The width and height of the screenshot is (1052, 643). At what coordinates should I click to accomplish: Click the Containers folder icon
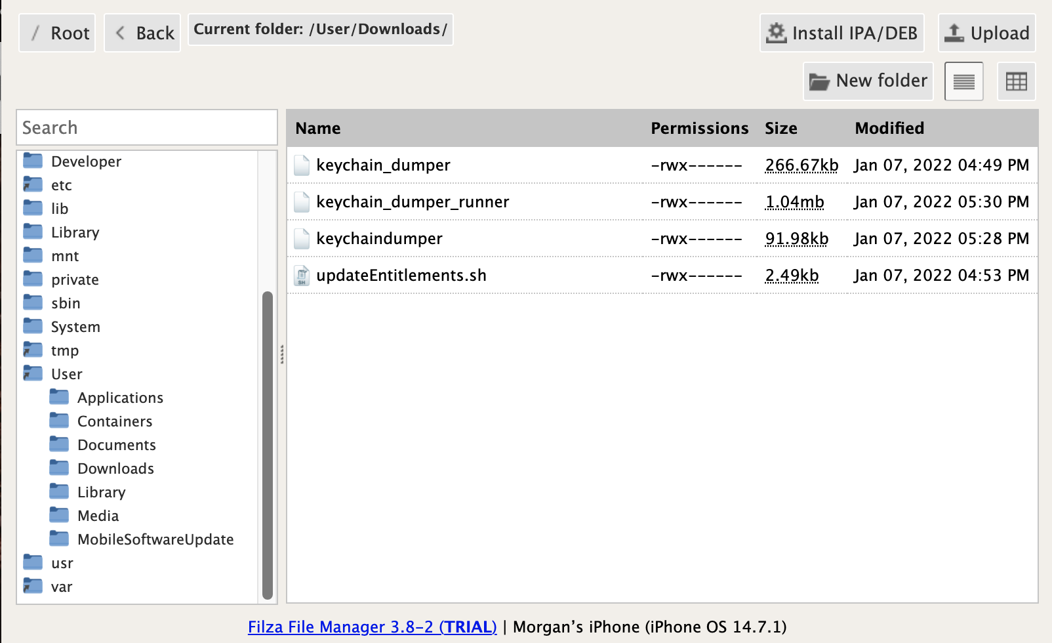click(x=59, y=421)
